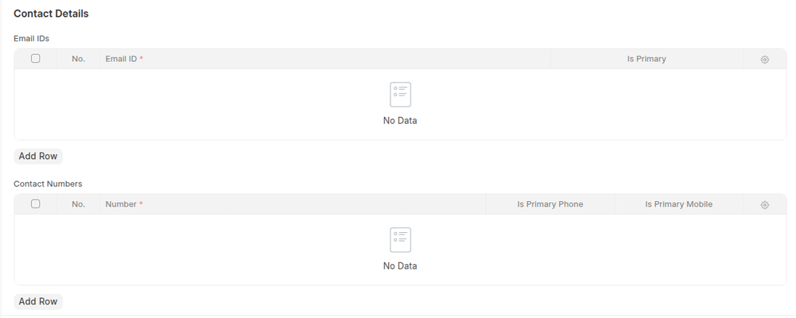The width and height of the screenshot is (796, 318).
Task: Click the Is Primary column header
Action: (646, 59)
